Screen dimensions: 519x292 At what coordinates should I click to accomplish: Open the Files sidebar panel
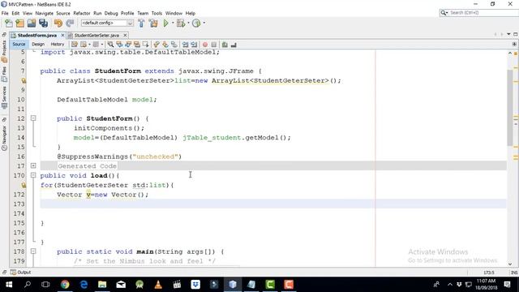point(4,75)
